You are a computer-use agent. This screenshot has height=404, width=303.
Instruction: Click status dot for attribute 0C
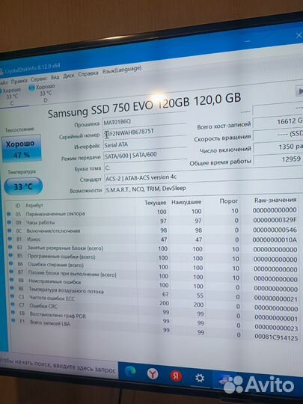[10, 230]
